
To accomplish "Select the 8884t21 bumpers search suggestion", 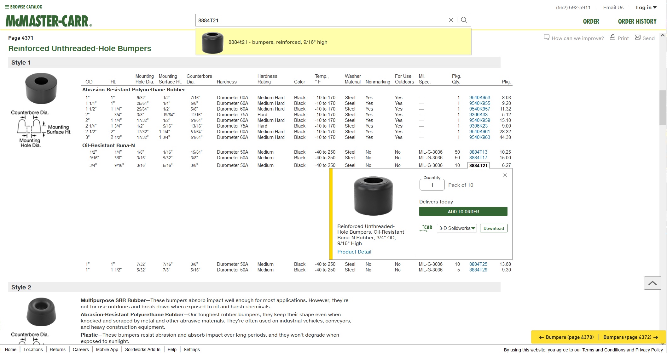I will (x=278, y=42).
